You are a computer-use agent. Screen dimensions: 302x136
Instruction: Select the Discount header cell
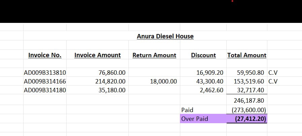click(203, 55)
